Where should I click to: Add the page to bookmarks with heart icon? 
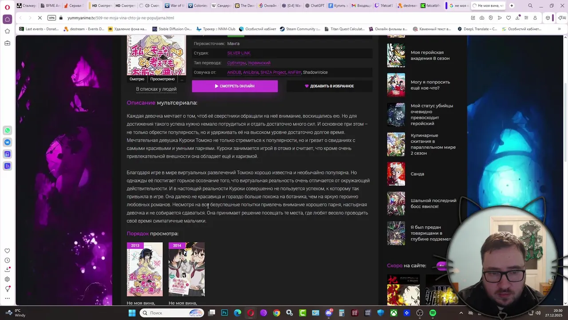coord(509,18)
